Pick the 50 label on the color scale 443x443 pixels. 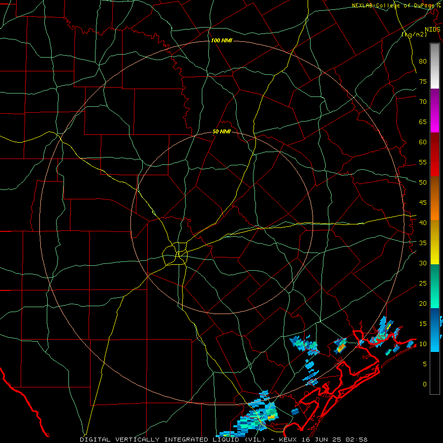[423, 183]
